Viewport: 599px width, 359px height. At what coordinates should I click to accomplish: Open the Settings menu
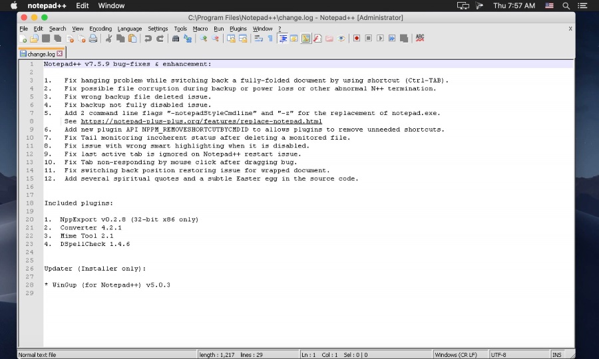click(x=158, y=29)
